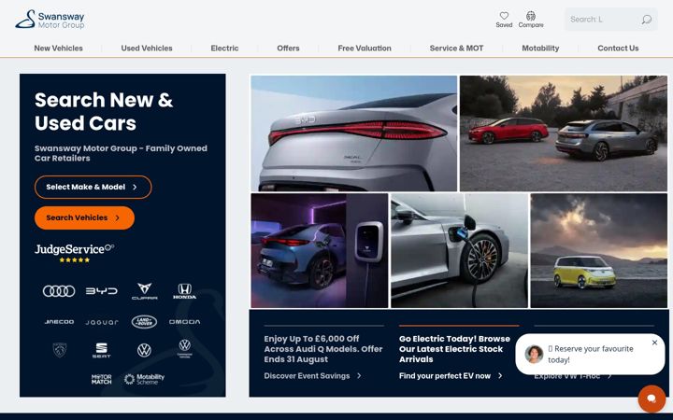Select the Jaguar brand logo
Screen dimensions: 673x420
[x=101, y=322]
